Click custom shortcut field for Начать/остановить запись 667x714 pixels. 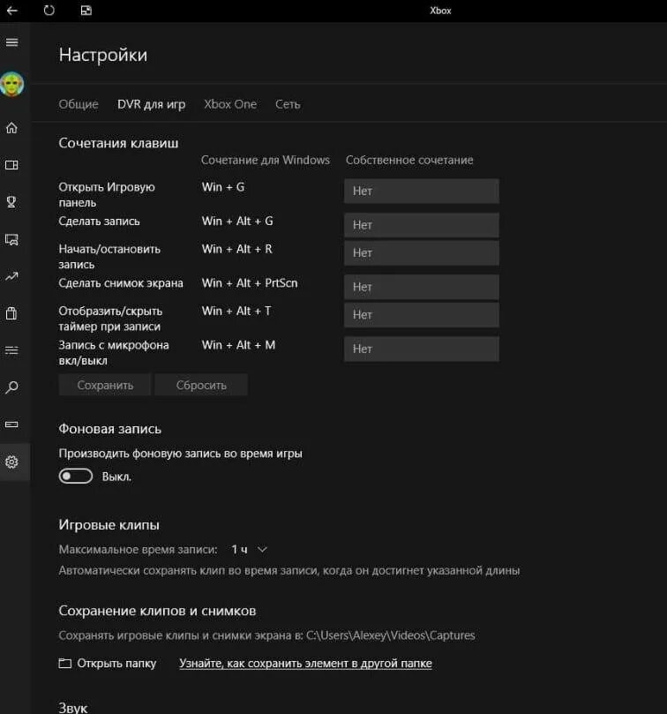click(x=422, y=253)
